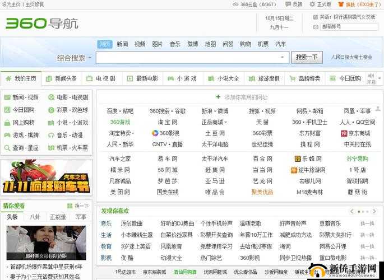Click the 360影视 colorful icon

[x=155, y=133]
